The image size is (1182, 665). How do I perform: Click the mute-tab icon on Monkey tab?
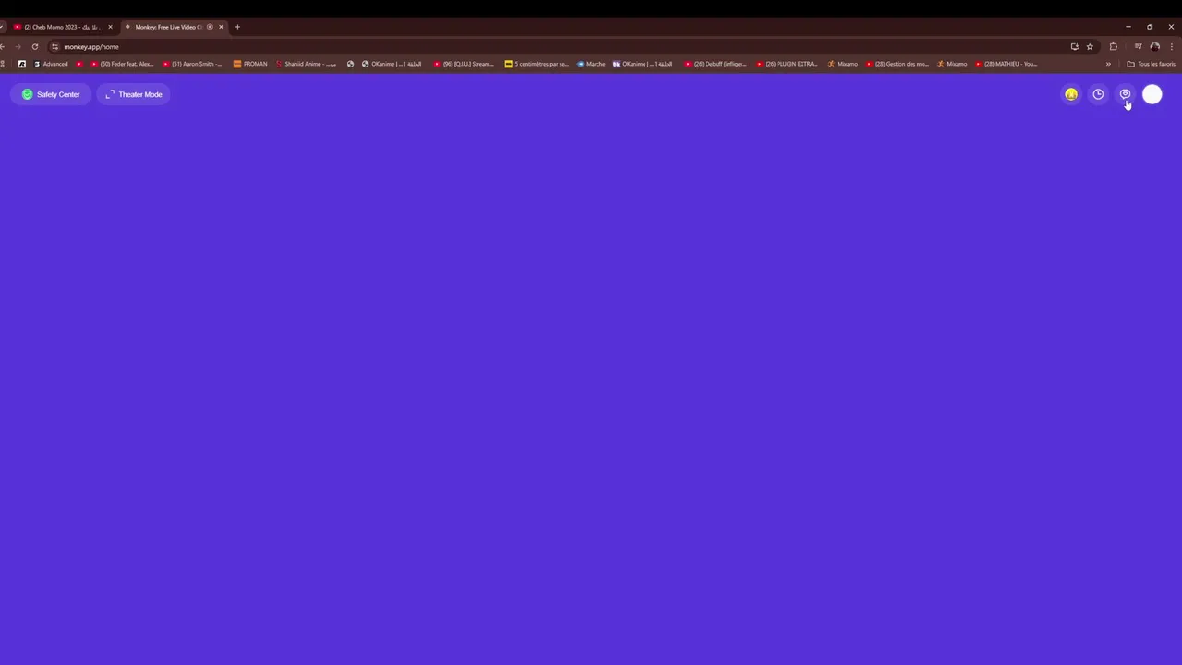(210, 27)
